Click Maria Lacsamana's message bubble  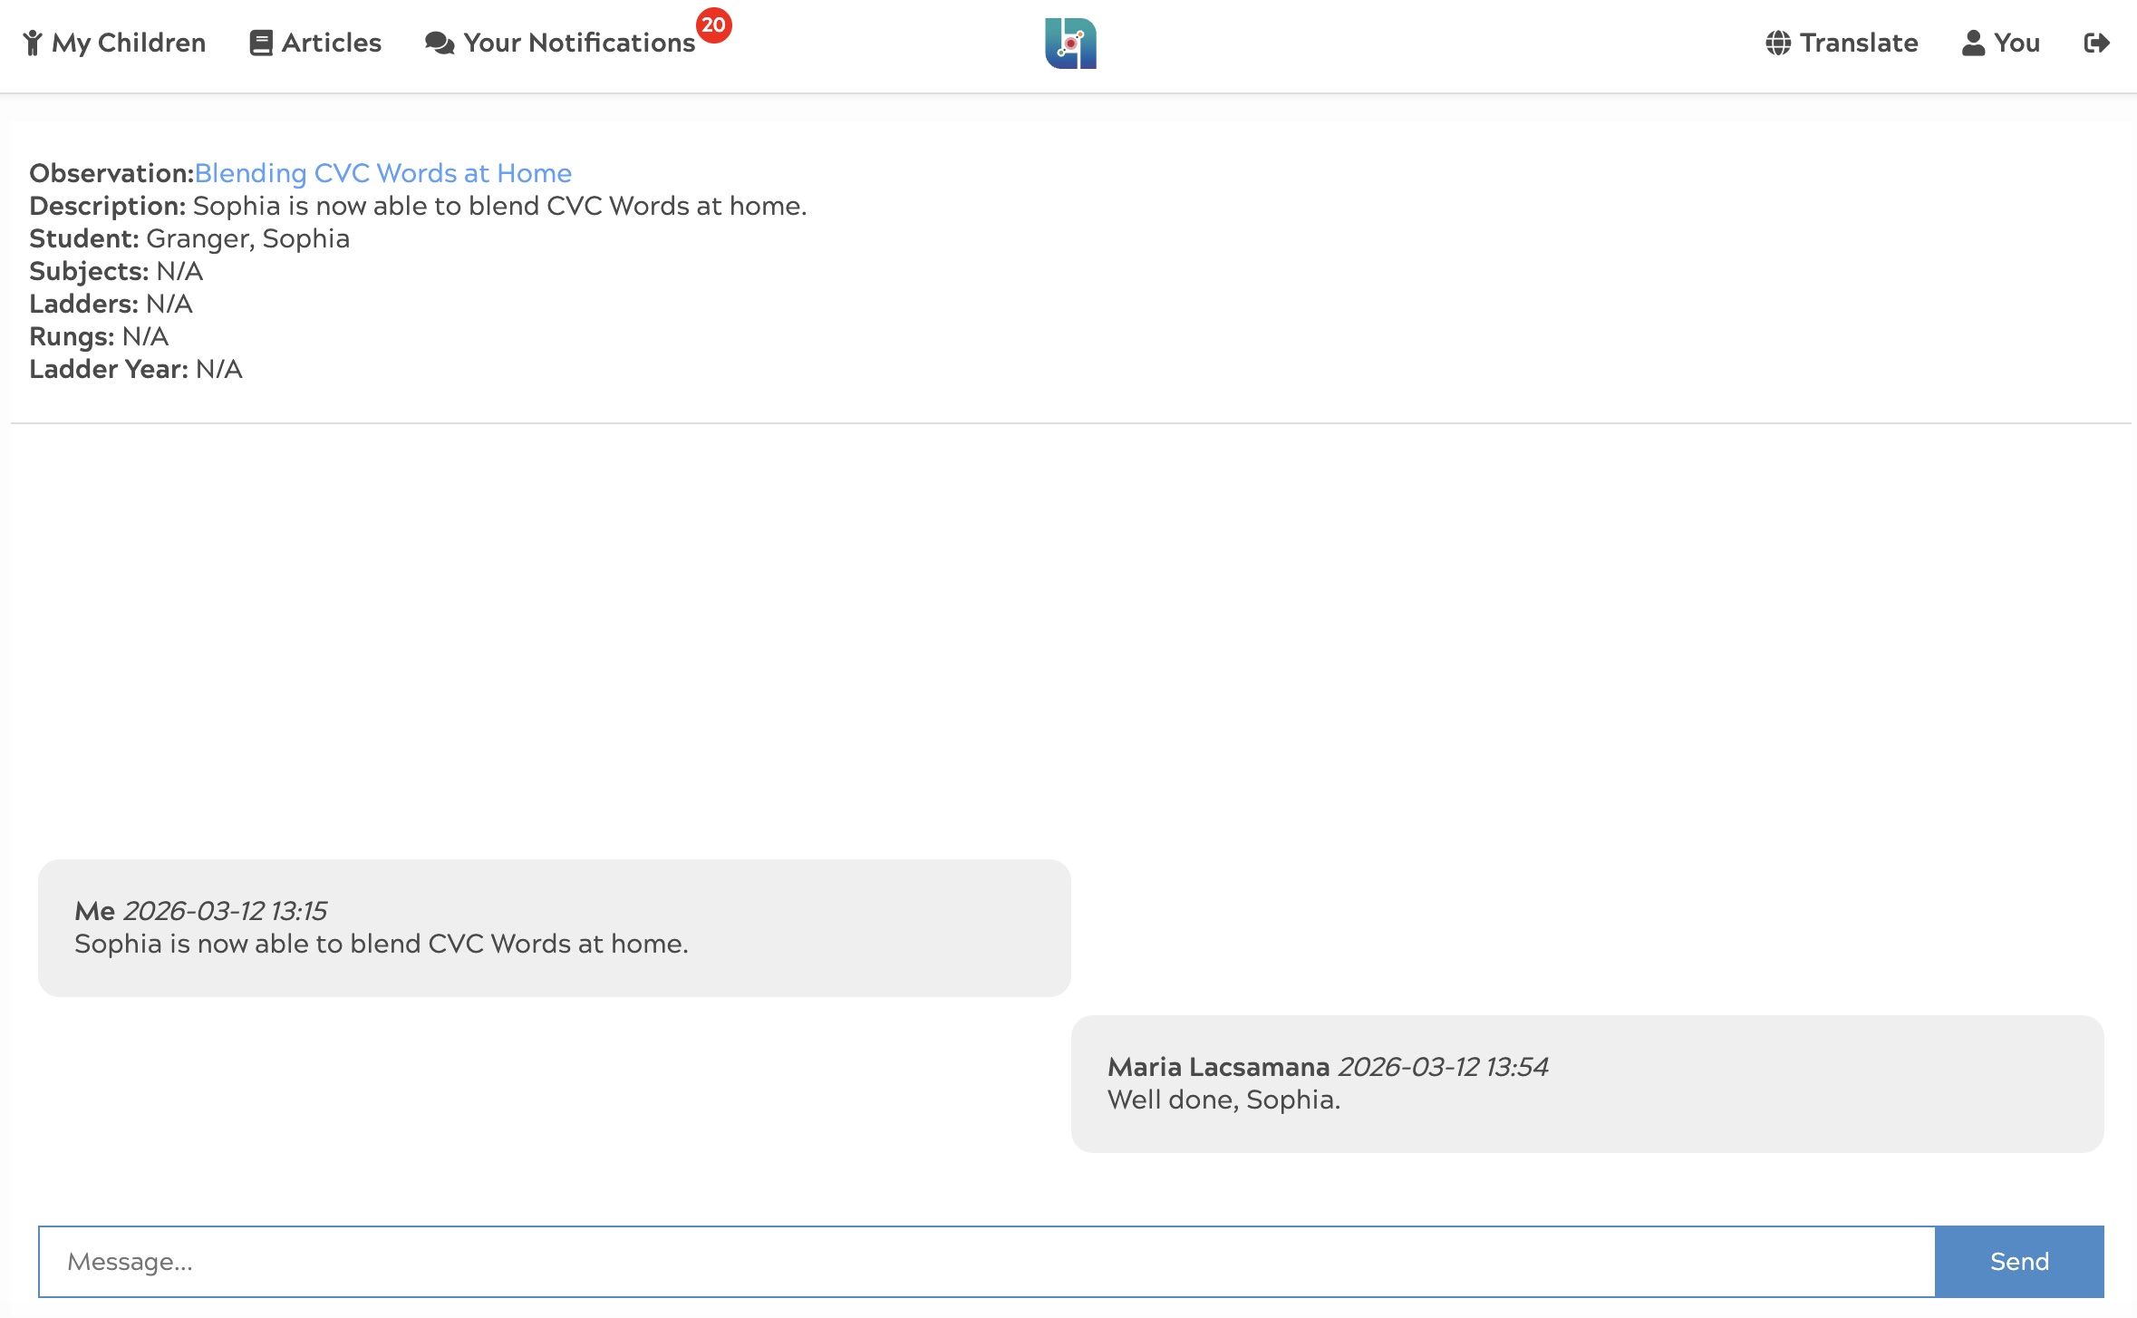(1586, 1083)
